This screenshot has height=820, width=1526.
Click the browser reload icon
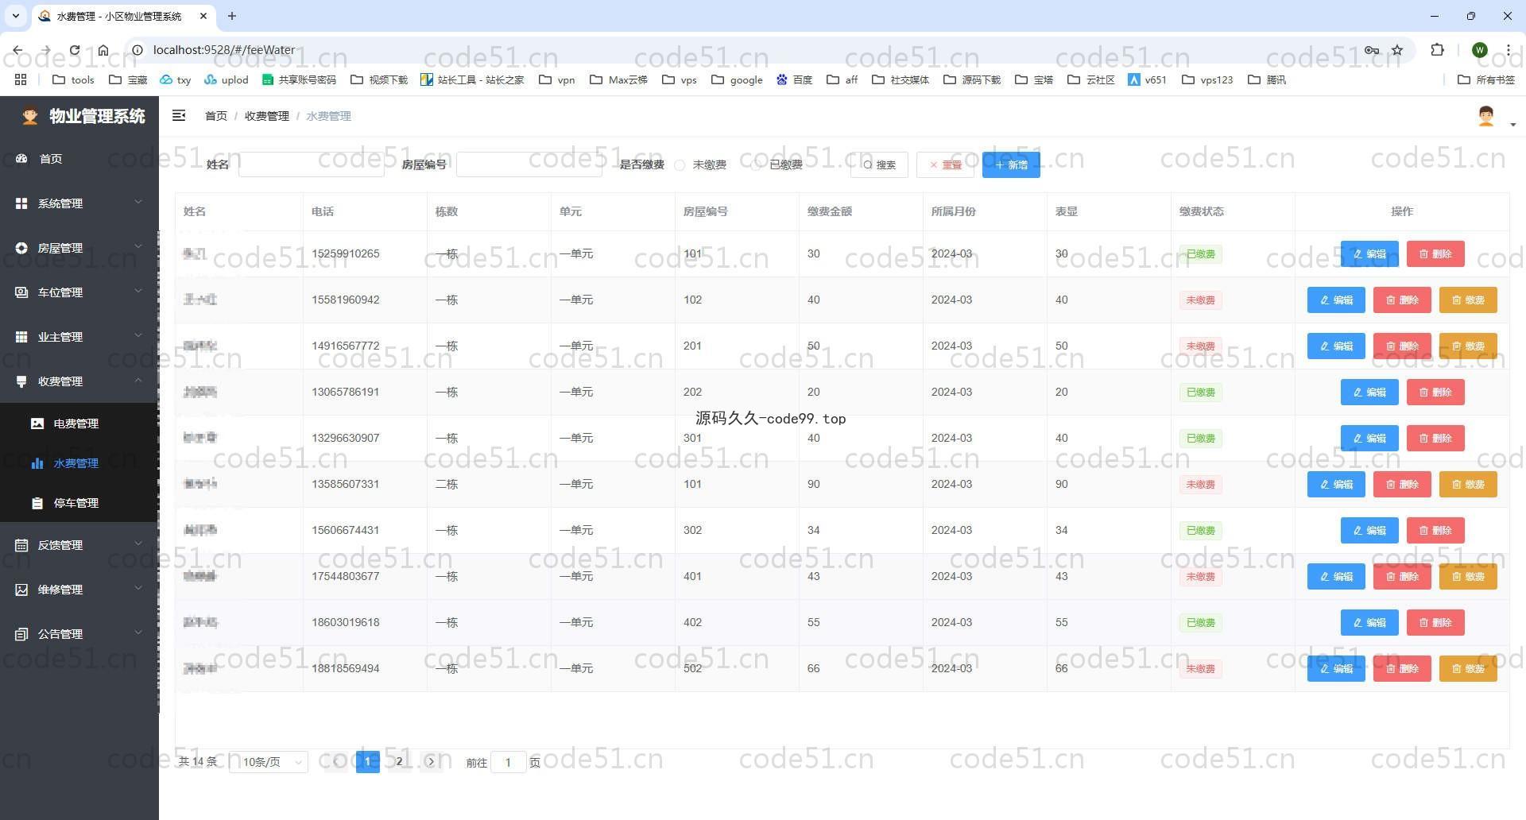point(74,50)
